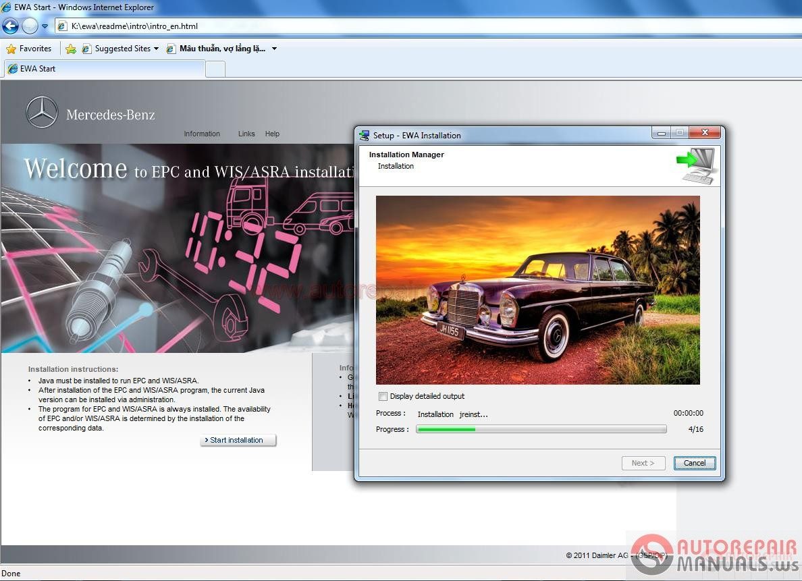Click the 2011 Daimler AG copyright text
802x581 pixels.
point(616,555)
